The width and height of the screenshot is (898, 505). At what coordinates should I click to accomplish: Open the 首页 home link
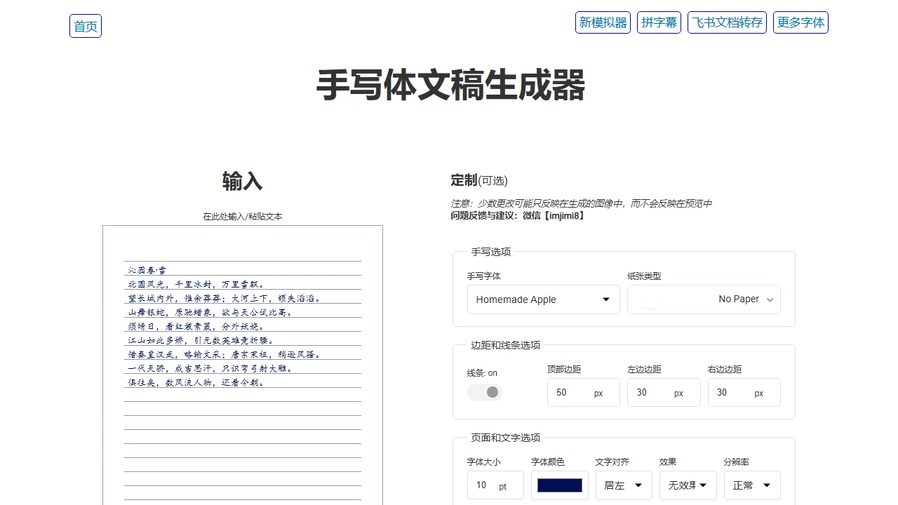85,26
